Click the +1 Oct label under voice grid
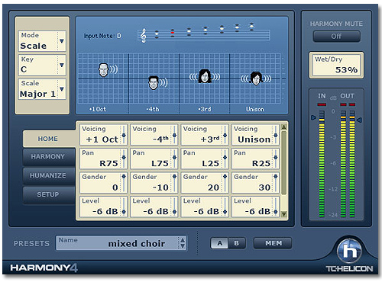 coord(98,109)
